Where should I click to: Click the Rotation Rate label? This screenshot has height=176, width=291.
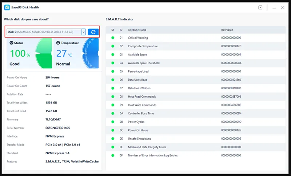point(15,94)
